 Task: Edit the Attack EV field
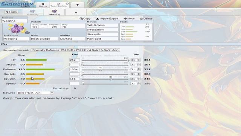click(x=75, y=65)
